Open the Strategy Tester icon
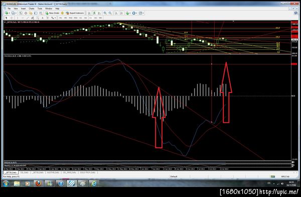The width and height of the screenshot is (301, 197). (x=41, y=13)
